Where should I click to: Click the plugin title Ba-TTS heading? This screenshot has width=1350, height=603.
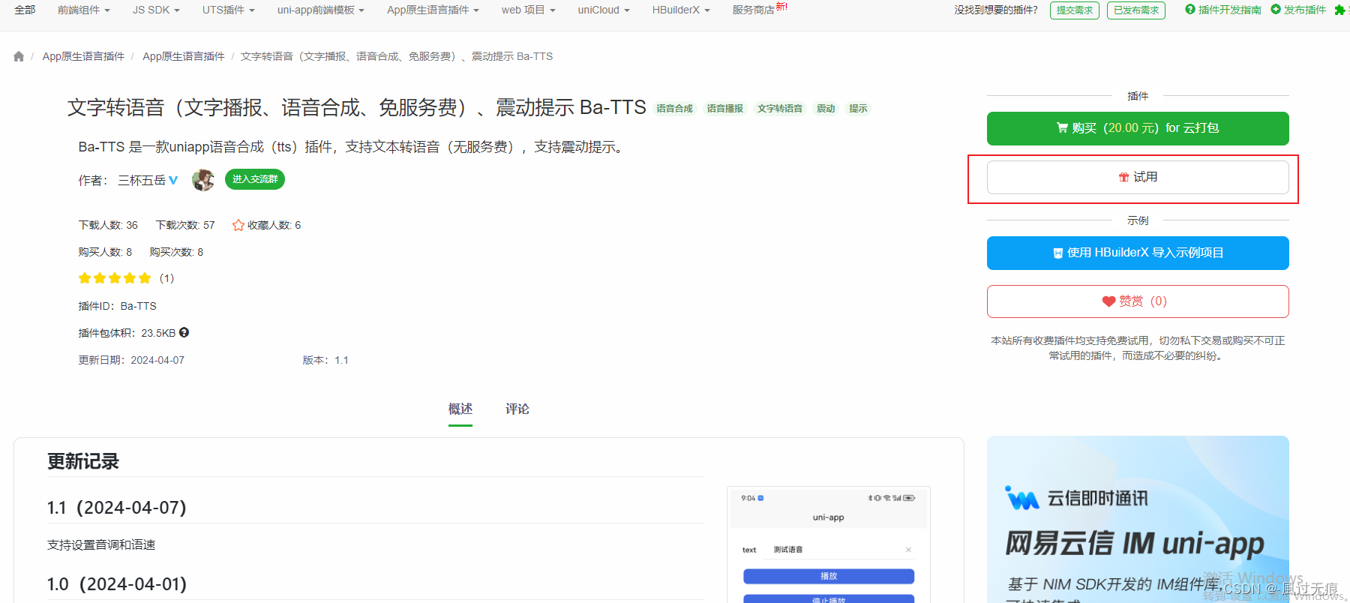[x=356, y=108]
